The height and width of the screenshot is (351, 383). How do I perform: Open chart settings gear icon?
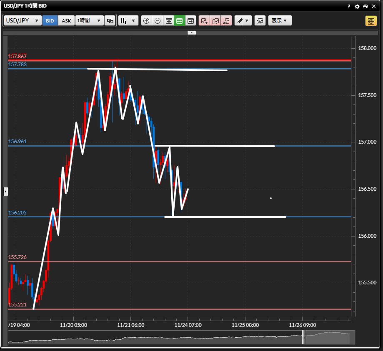(x=357, y=7)
